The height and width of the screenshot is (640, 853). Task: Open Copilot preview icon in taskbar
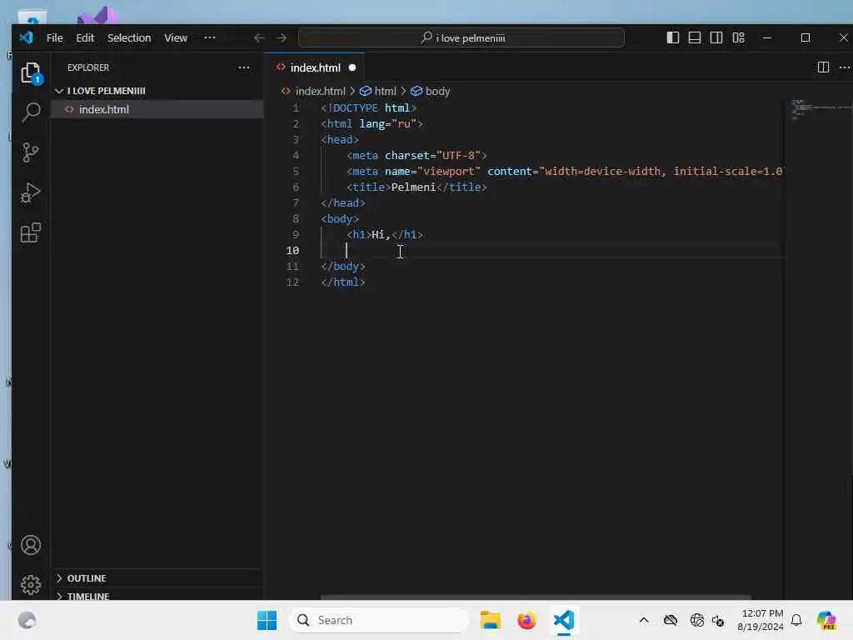click(x=826, y=620)
